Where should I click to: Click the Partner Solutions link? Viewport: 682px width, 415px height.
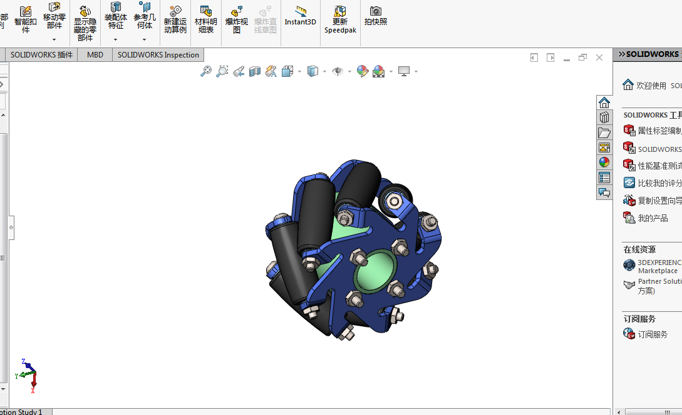coord(652,286)
